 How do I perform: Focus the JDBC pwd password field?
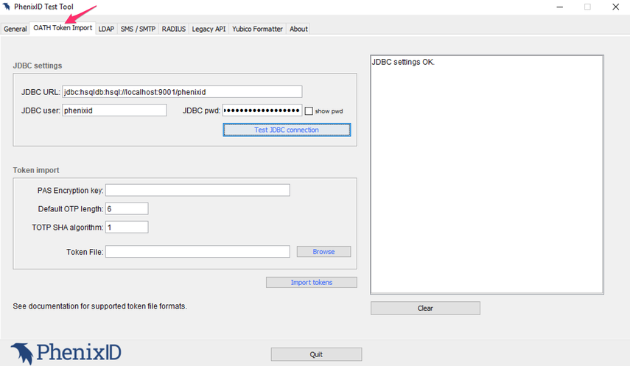[262, 110]
